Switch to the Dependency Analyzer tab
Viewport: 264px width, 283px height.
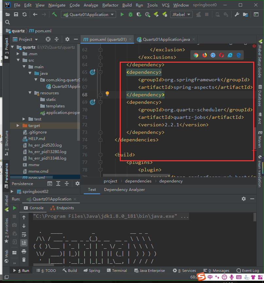click(x=124, y=190)
